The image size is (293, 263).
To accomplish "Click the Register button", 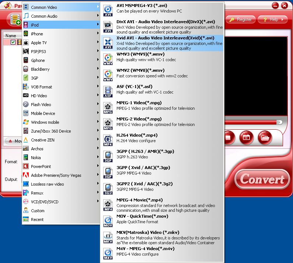I will click(241, 20).
